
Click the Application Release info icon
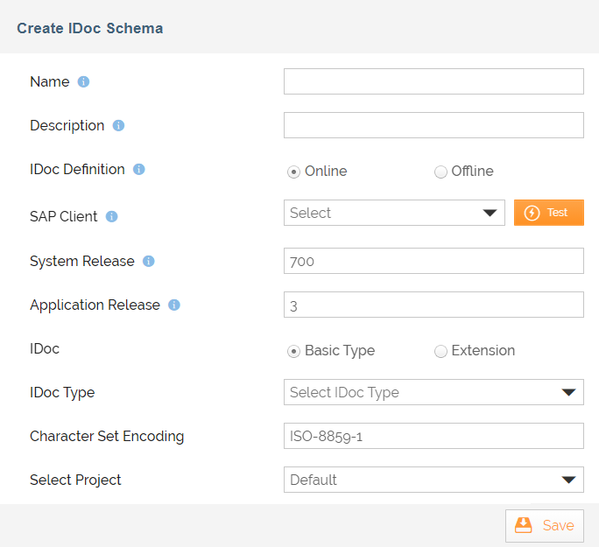click(173, 305)
